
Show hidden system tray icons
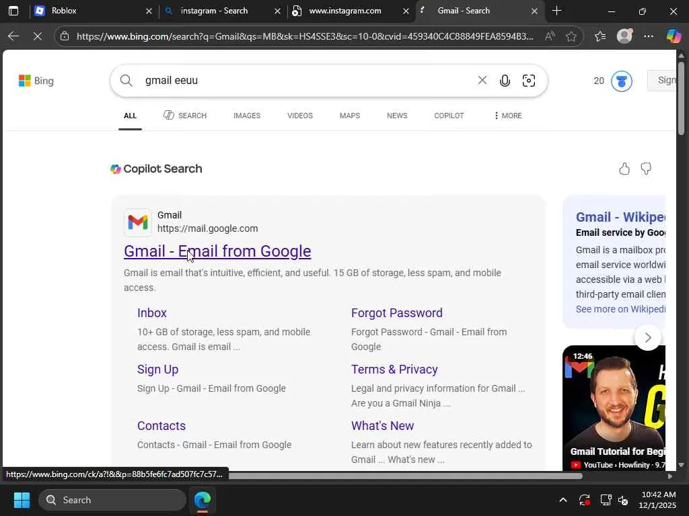tap(563, 500)
